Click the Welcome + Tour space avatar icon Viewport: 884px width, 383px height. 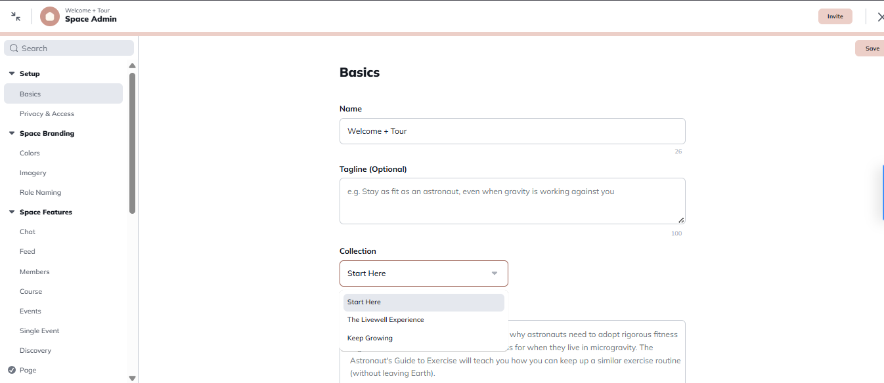click(49, 16)
